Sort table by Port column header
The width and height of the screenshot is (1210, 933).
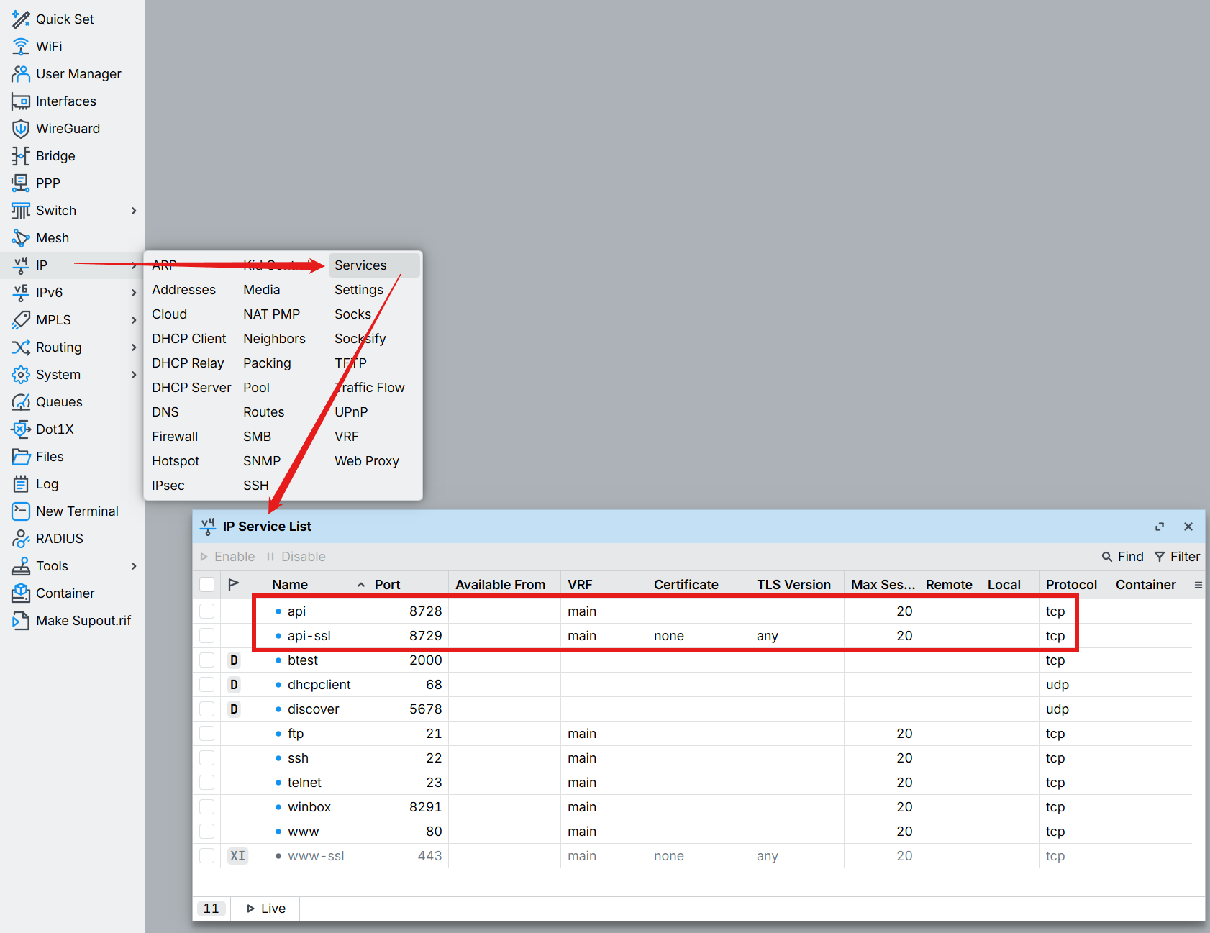(x=388, y=585)
